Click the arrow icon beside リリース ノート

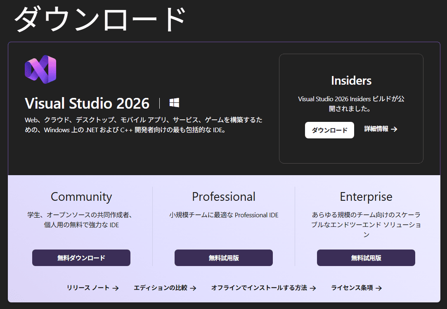pyautogui.click(x=116, y=288)
